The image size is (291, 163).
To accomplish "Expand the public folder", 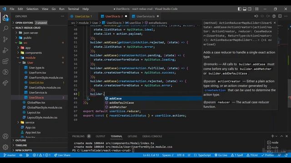I will coord(40,38).
